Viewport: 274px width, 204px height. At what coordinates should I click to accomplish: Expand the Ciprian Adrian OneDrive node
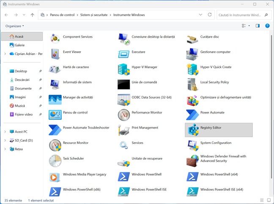[5, 54]
